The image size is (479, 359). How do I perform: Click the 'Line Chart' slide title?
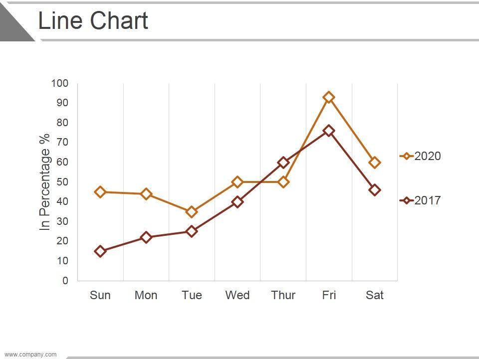click(93, 21)
